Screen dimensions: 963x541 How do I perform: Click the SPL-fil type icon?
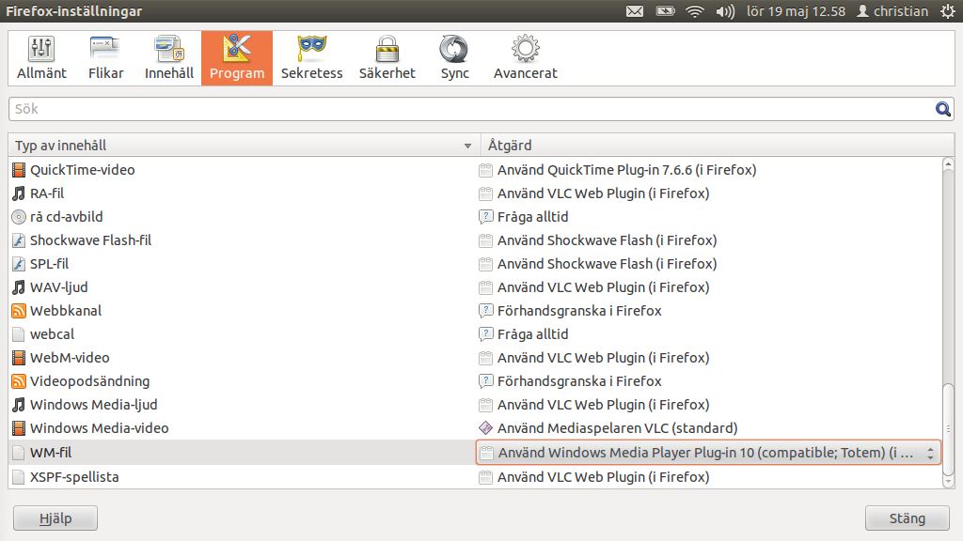coord(19,264)
